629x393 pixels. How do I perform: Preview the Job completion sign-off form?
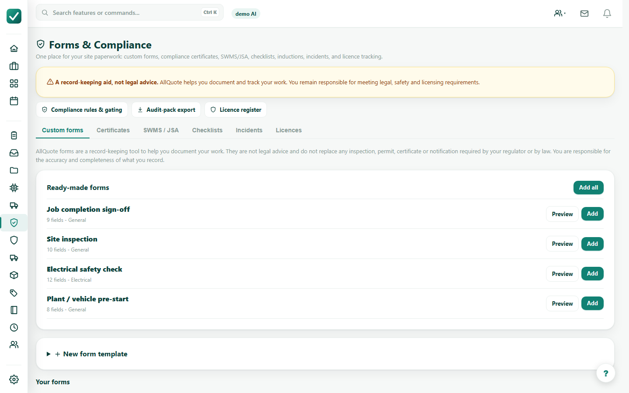pyautogui.click(x=562, y=214)
